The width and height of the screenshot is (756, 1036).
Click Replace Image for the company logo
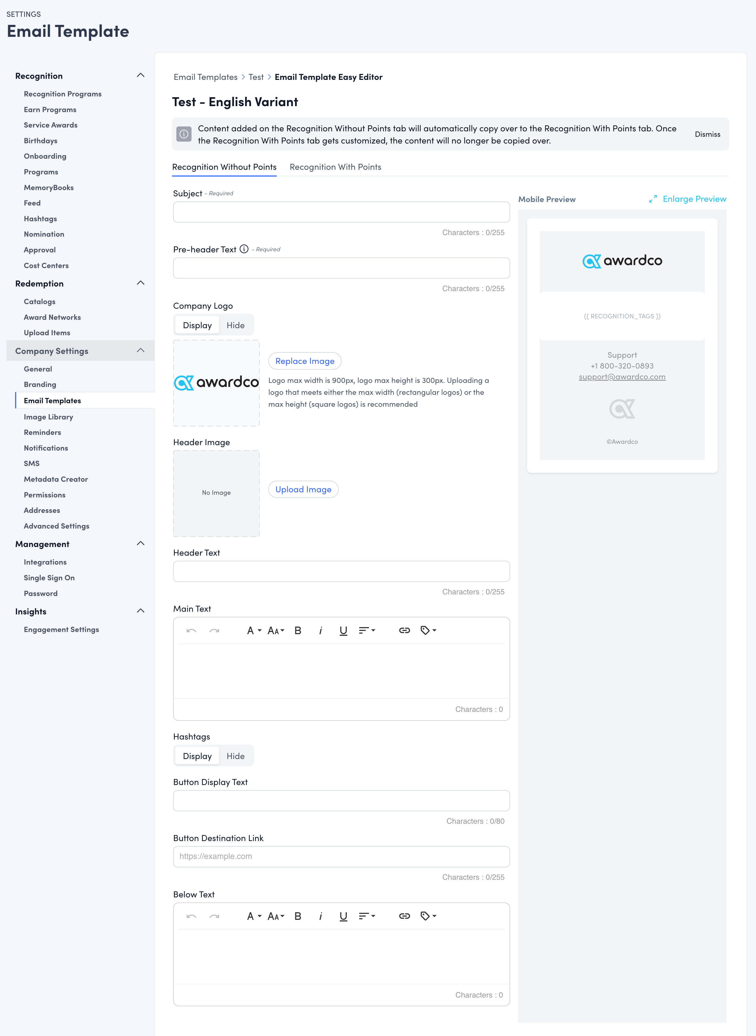point(304,361)
